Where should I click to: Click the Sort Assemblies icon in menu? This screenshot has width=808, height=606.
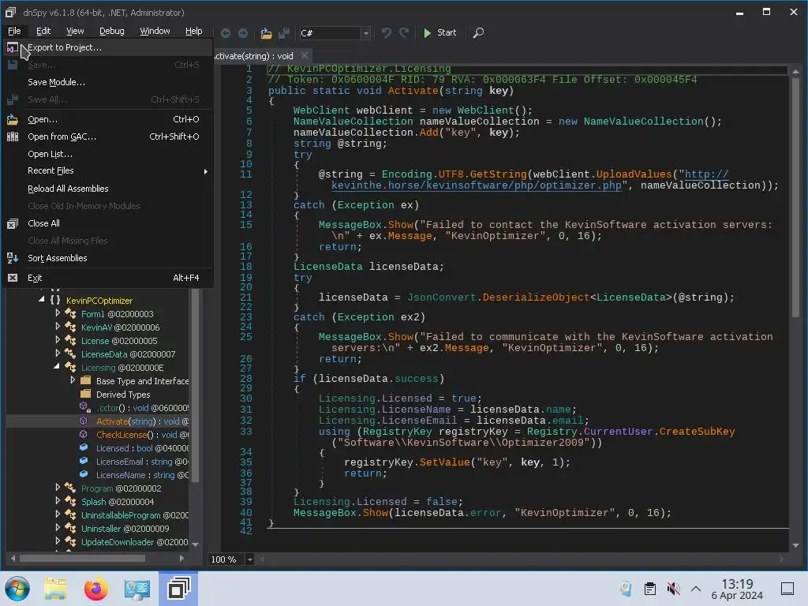pos(13,258)
